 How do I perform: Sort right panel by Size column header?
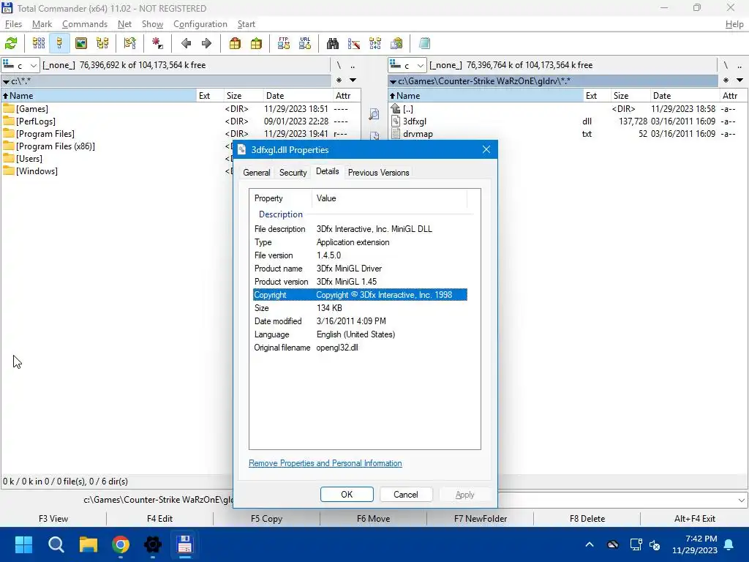pyautogui.click(x=631, y=96)
